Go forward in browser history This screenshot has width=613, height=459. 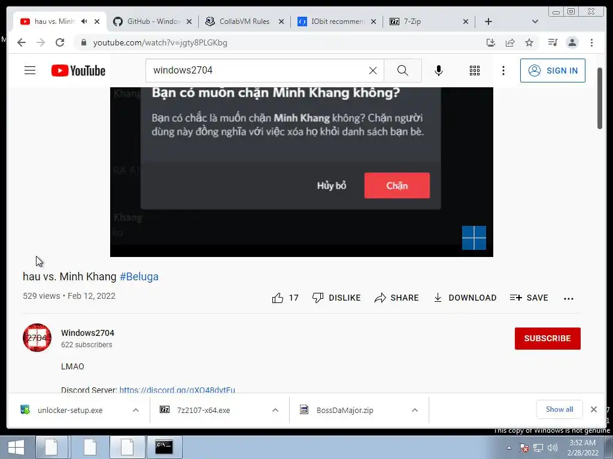click(x=41, y=42)
